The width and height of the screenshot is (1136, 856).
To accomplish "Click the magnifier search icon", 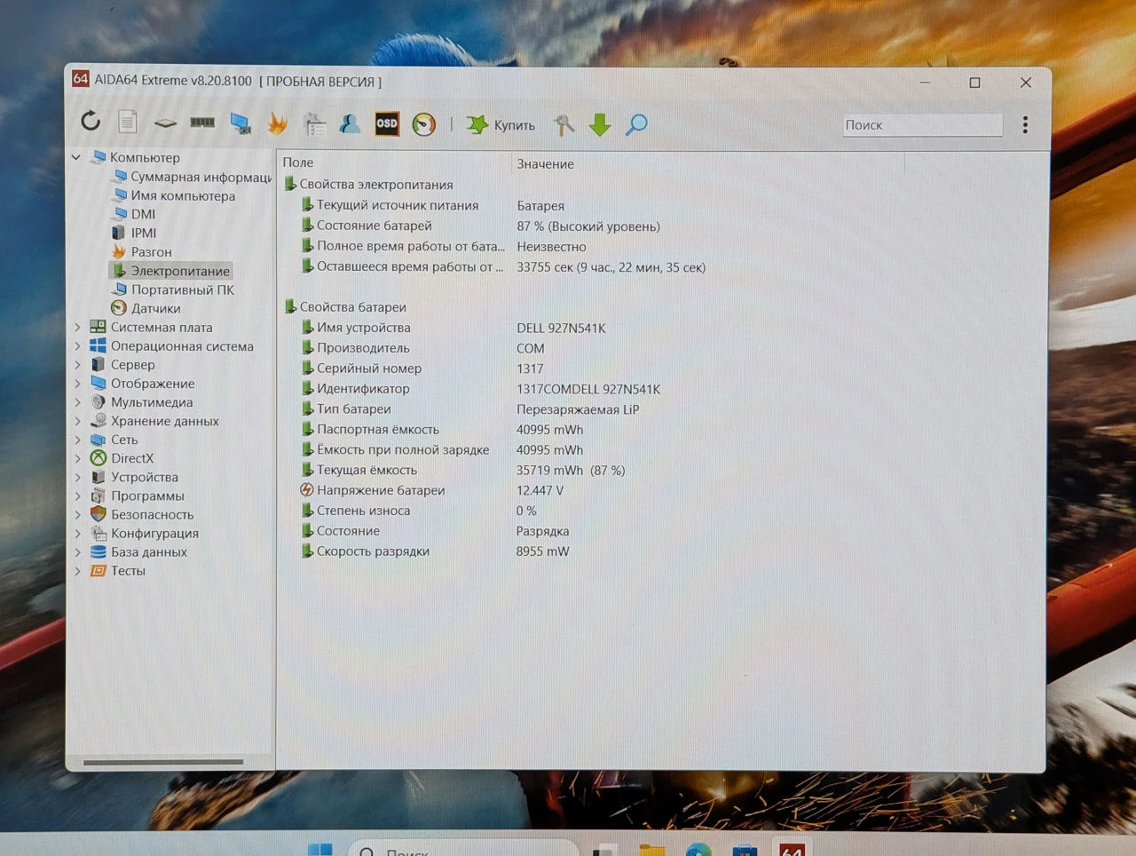I will click(x=636, y=125).
